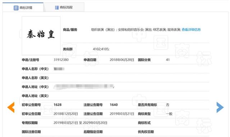The height and width of the screenshot is (137, 230).
Task: Click the 专用权期限 label
Action: coord(29,123)
